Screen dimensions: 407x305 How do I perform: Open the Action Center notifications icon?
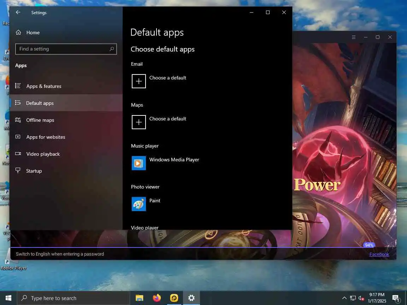click(396, 298)
